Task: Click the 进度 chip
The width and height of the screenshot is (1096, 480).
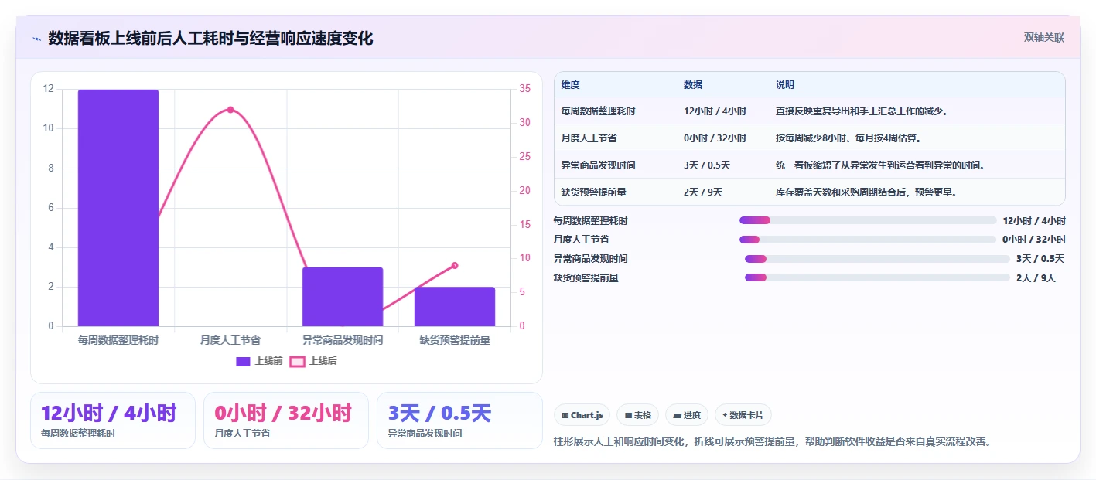Action: click(687, 415)
